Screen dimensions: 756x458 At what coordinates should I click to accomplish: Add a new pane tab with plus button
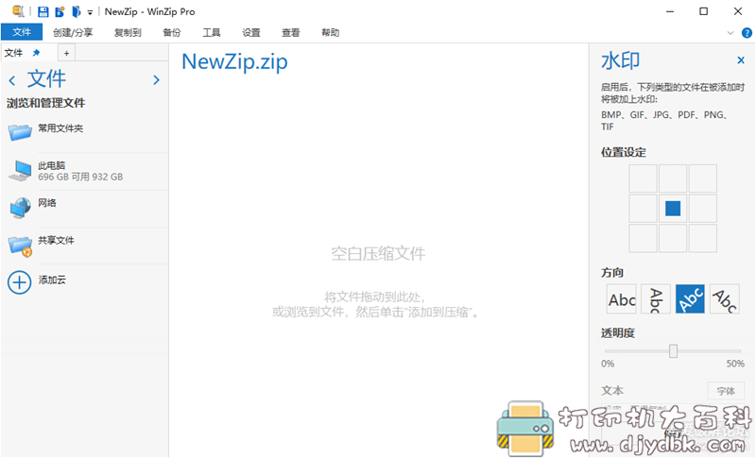coord(66,54)
